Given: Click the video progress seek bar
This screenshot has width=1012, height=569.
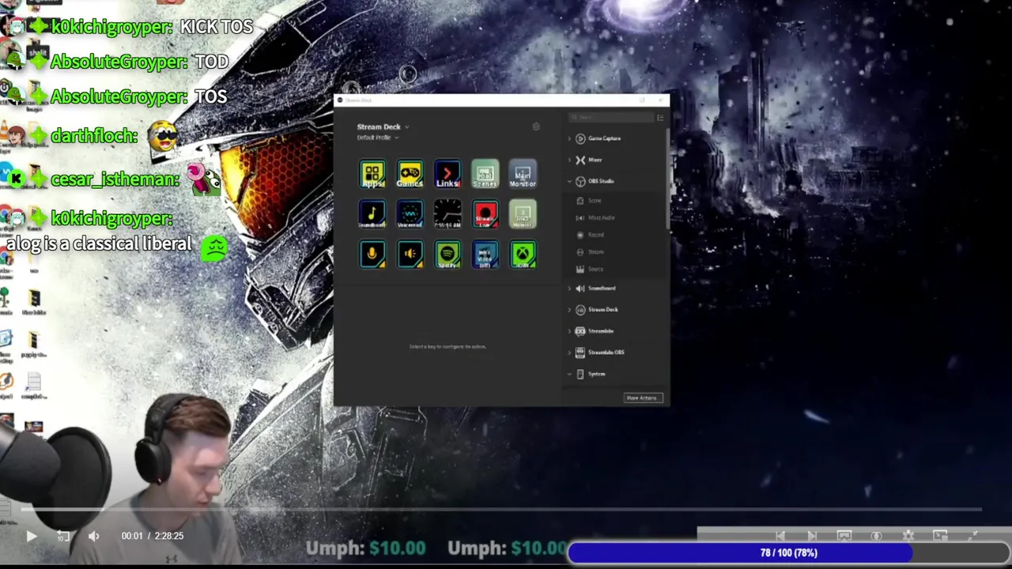Looking at the screenshot, I should (x=502, y=511).
